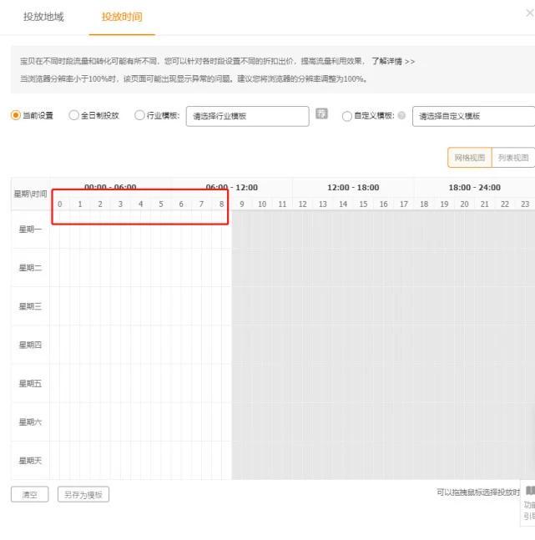The image size is (535, 540).
Task: Click the save template icon beside industry template
Action: [x=321, y=115]
